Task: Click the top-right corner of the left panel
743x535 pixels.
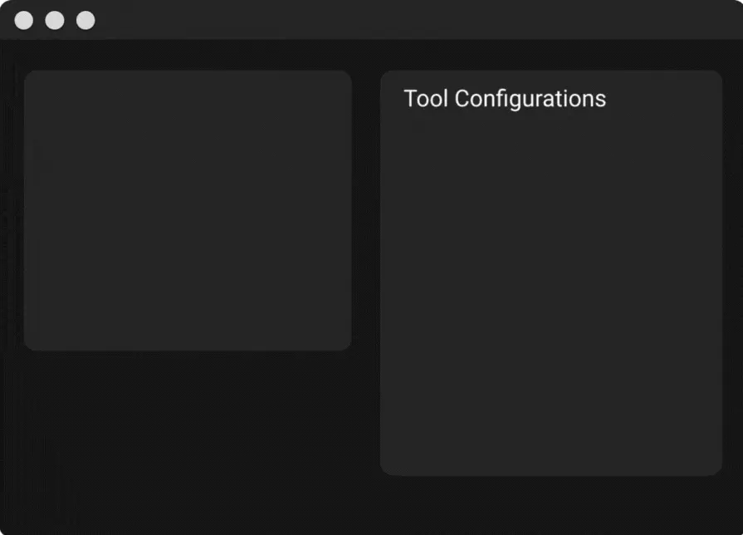Action: coord(345,76)
